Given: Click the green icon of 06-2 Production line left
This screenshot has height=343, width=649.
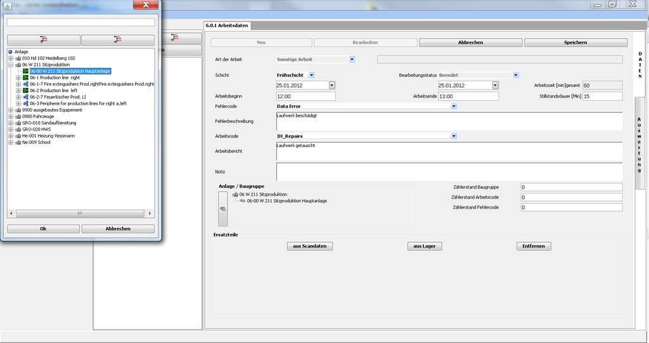Looking at the screenshot, I should (26, 91).
